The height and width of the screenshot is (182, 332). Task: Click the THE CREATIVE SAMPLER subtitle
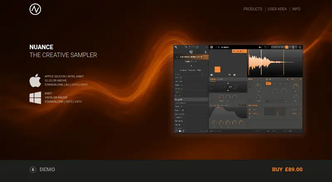(x=63, y=55)
